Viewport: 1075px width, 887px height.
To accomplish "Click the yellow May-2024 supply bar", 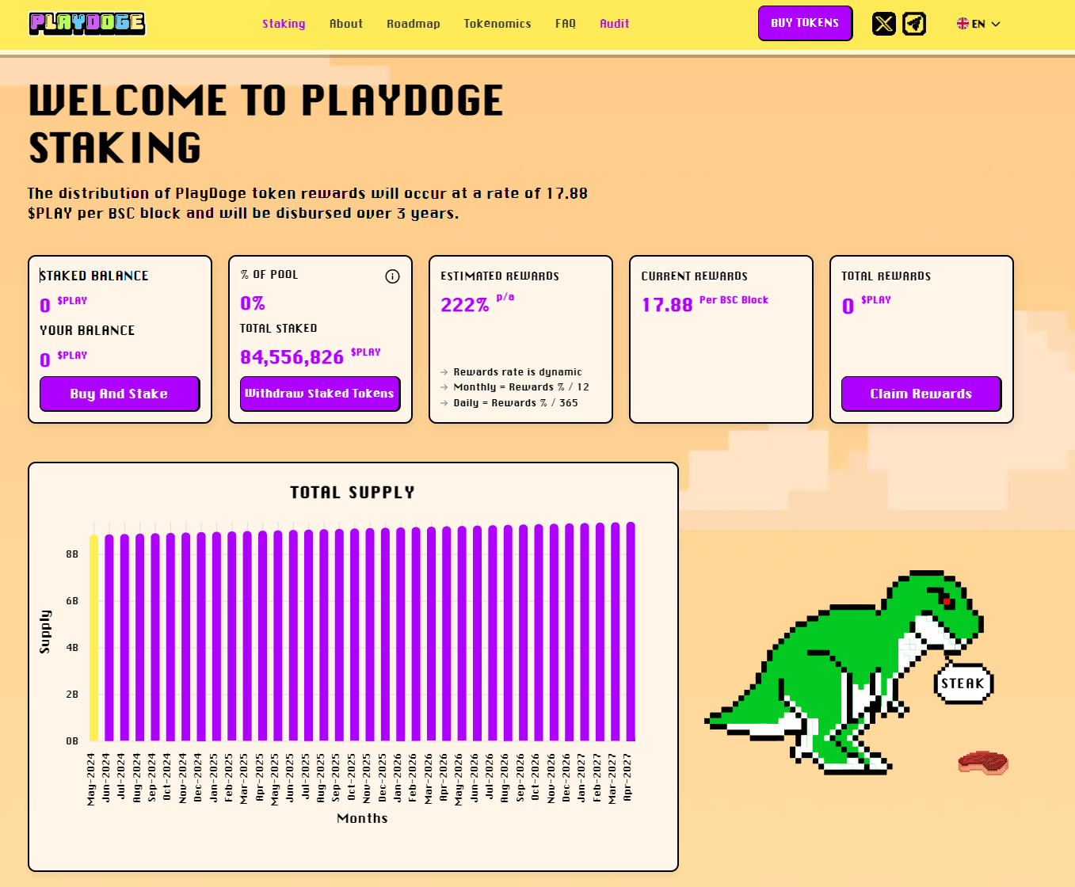I will [93, 638].
